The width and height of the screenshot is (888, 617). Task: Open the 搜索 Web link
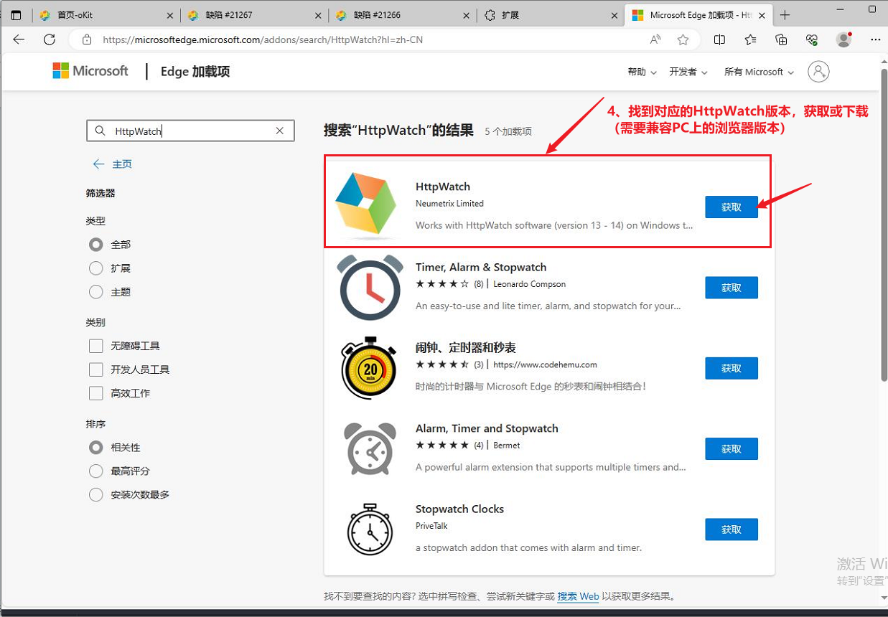click(578, 596)
